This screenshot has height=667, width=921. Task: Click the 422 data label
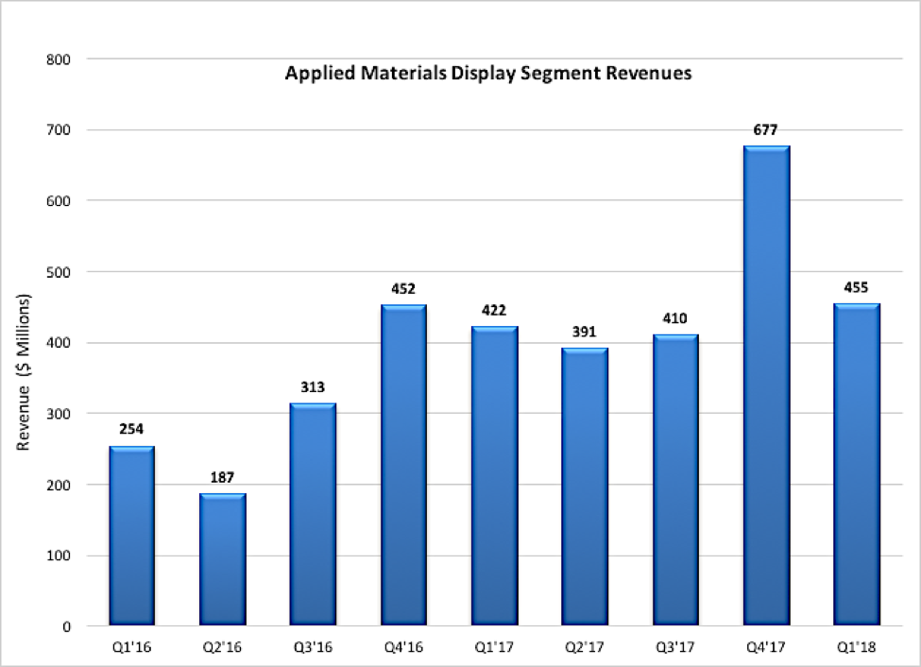[494, 310]
